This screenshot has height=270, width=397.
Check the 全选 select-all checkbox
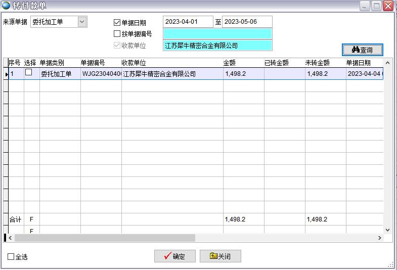pyautogui.click(x=11, y=257)
